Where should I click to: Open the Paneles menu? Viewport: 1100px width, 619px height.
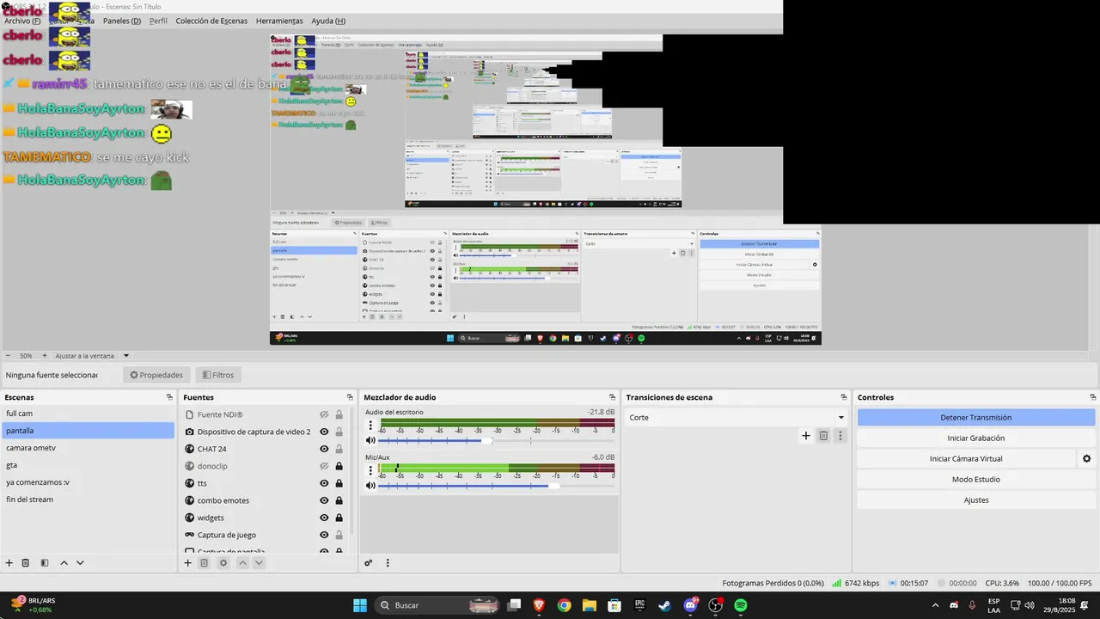(122, 21)
